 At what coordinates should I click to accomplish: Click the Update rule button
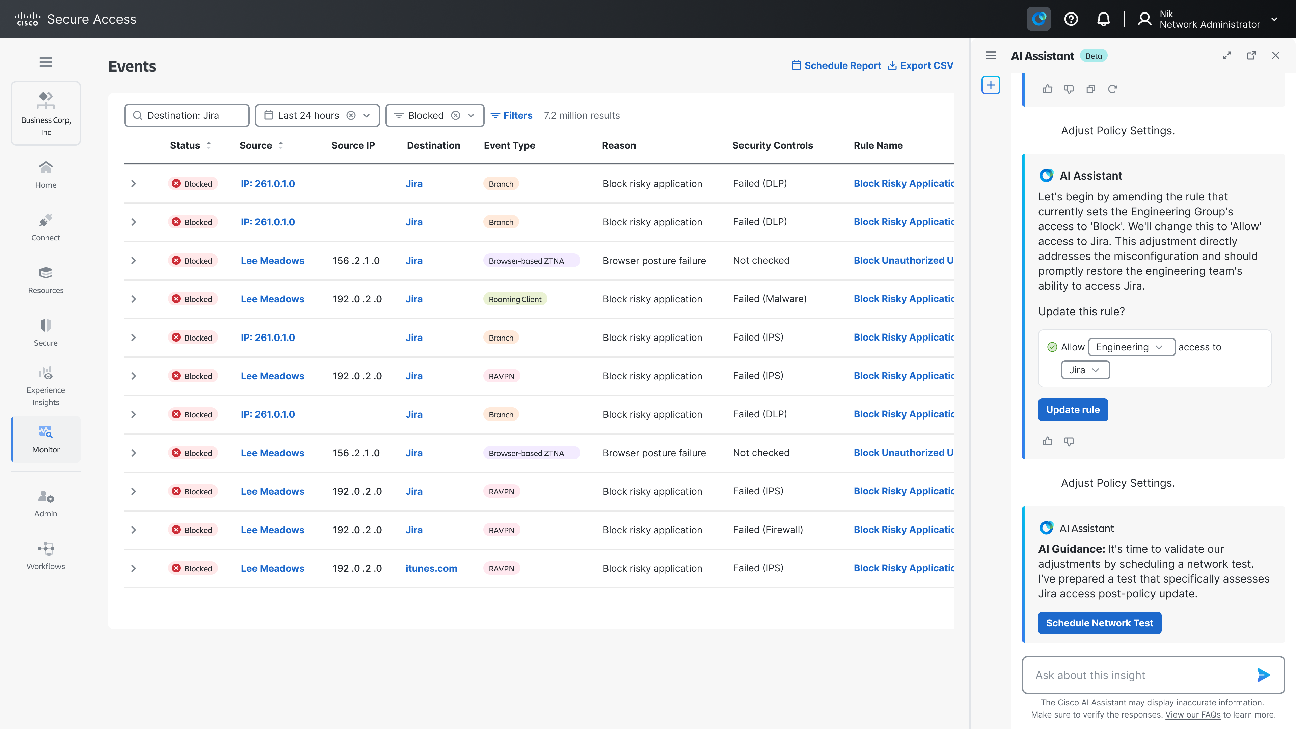[x=1073, y=409]
